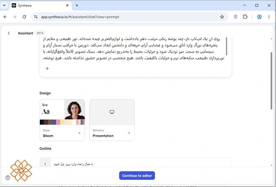Go back with the Assistant back chevron
Viewport: 276px width, 187px height.
pyautogui.click(x=9, y=33)
